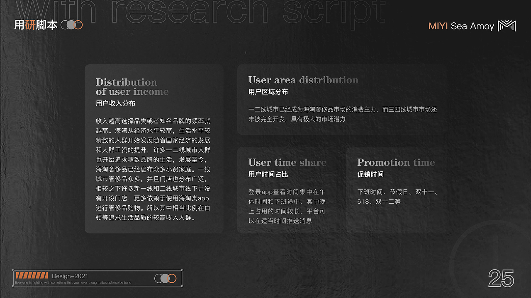
Task: Click the page number 25
Action: coord(501,279)
